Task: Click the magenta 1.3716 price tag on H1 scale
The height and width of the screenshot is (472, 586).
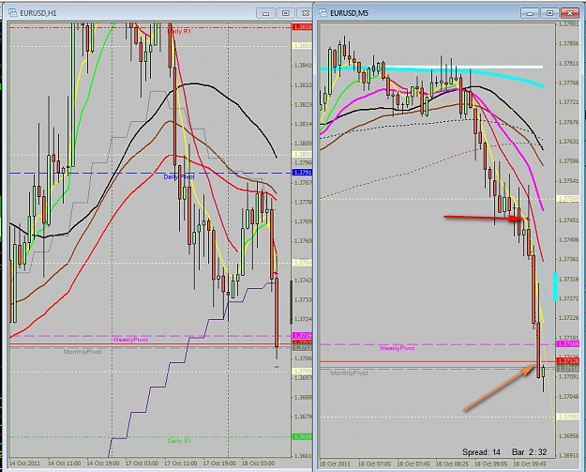Action: (x=302, y=336)
